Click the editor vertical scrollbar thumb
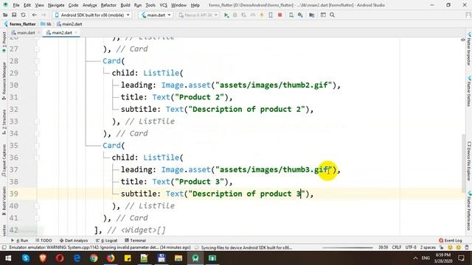472x265 pixels. coord(463,163)
